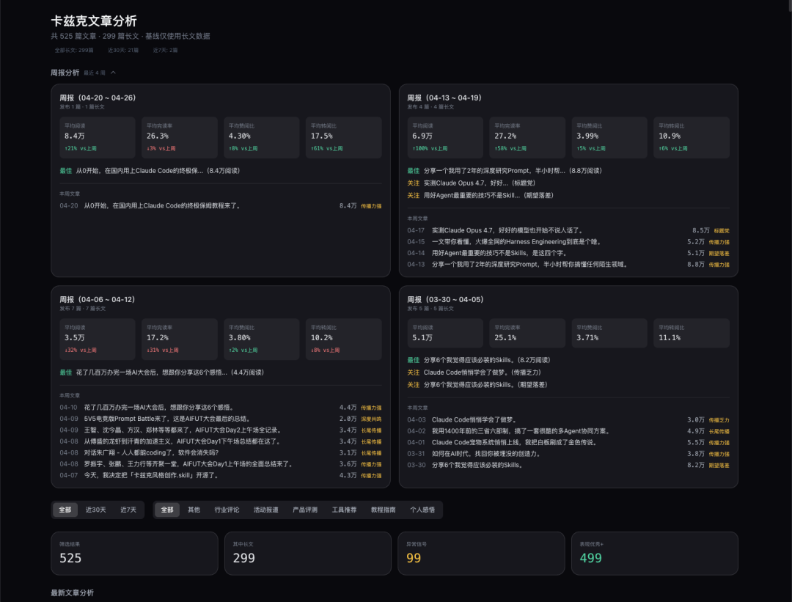Select the 近7天 time filter
This screenshot has height=602, width=792.
128,510
